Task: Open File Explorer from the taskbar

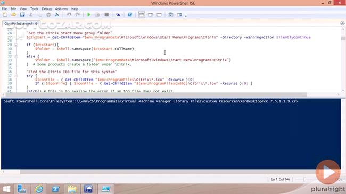Action: (x=72, y=189)
